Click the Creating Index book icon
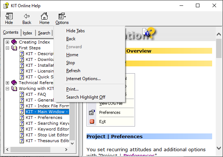The width and height of the screenshot is (223, 157). tap(14, 42)
